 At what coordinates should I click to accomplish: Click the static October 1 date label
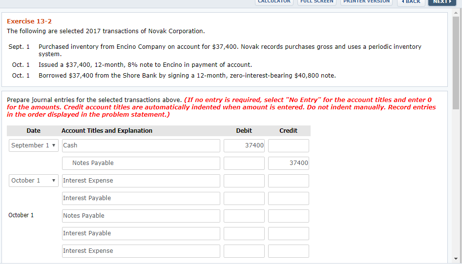point(21,215)
